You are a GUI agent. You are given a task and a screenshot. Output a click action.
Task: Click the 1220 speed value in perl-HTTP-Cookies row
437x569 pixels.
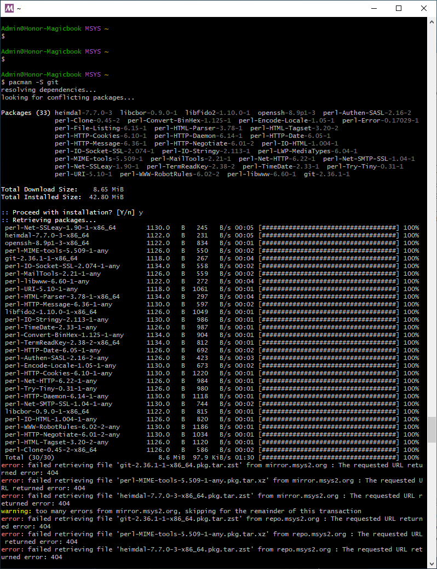point(200,373)
